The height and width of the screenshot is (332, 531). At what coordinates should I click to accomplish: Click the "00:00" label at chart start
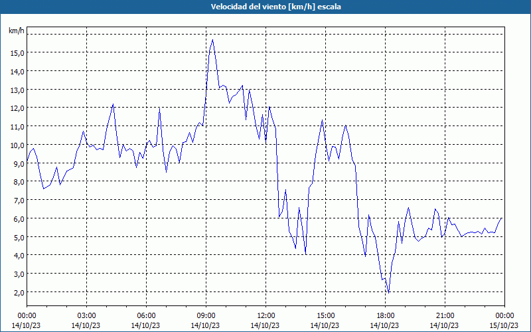[27, 316]
